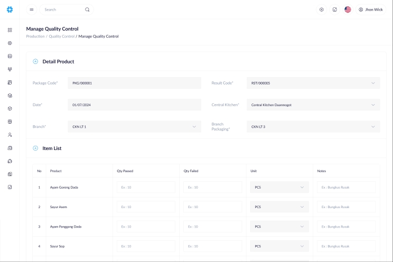Click Qty Failed field for Sayur Sop
This screenshot has height=262, width=393.
click(x=213, y=246)
